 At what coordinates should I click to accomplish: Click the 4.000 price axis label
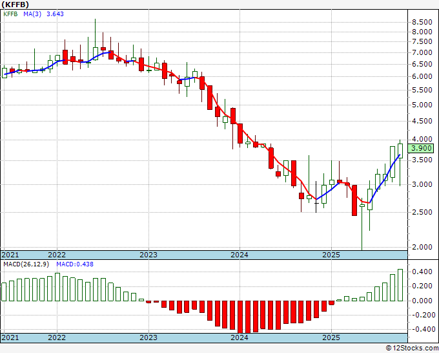[x=422, y=140]
